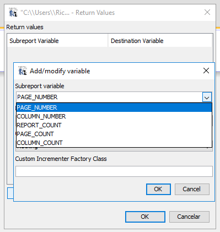The image size is (220, 232).
Task: Click Cancel in Add/modify variable dialog
Action: coord(192,189)
